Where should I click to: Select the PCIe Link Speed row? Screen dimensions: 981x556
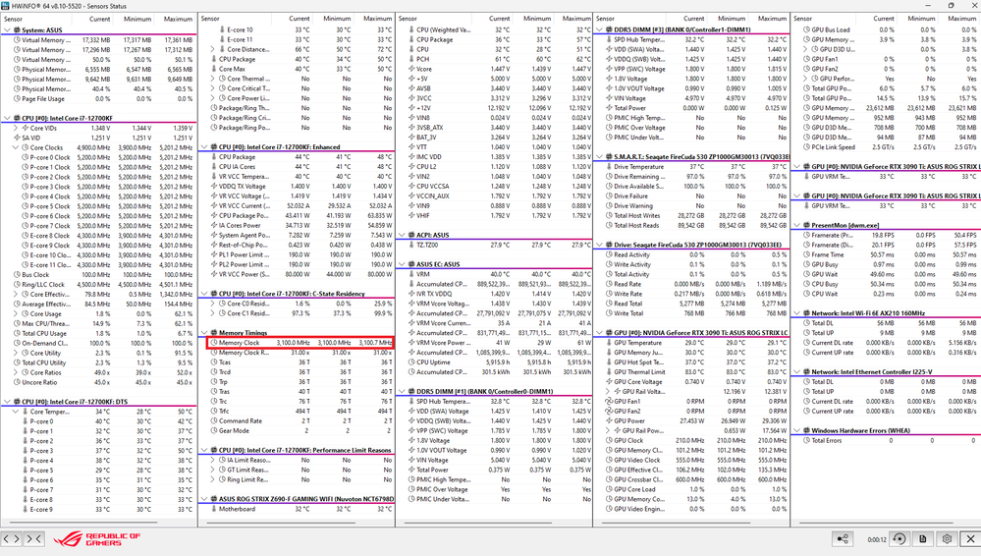[x=887, y=147]
